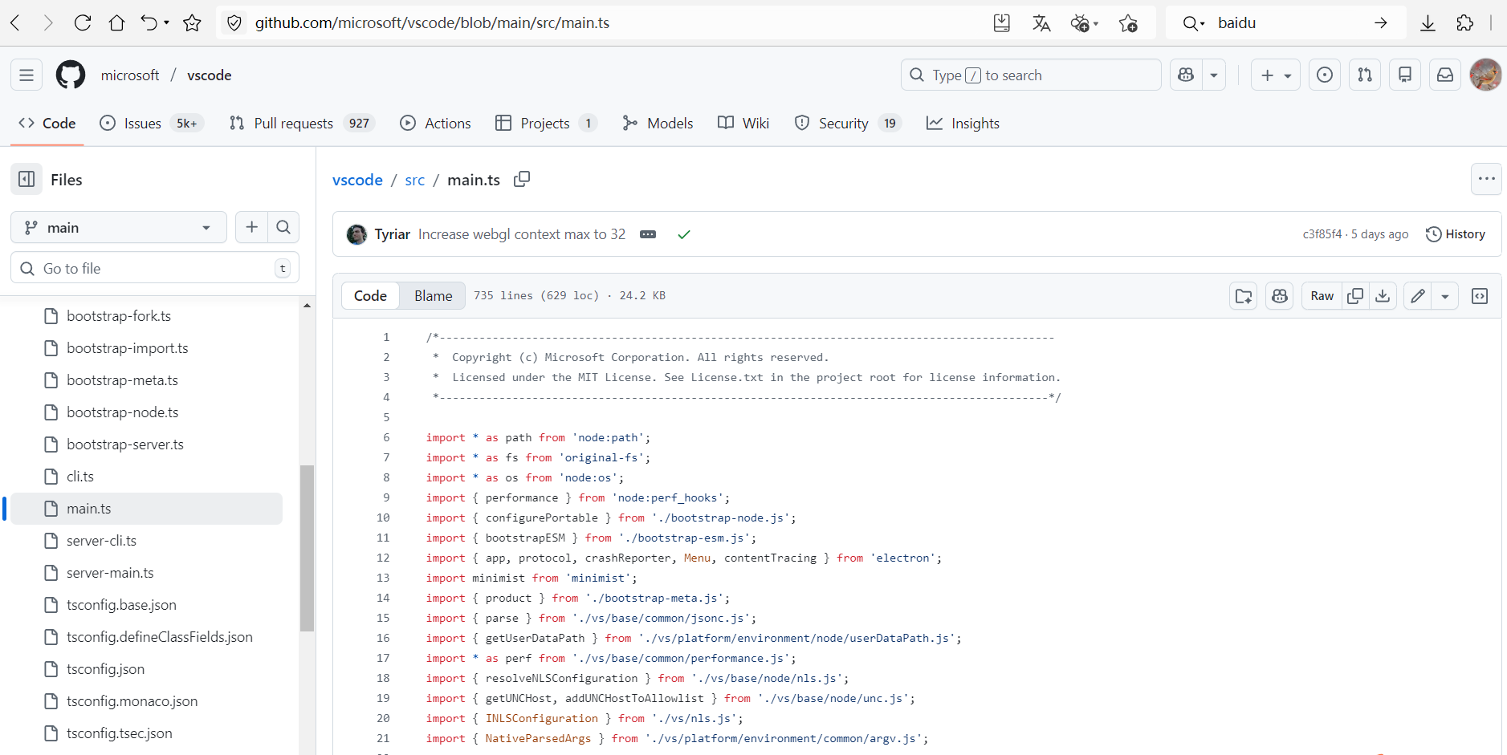Go to GitHub homepage logo
1507x755 pixels.
click(71, 75)
